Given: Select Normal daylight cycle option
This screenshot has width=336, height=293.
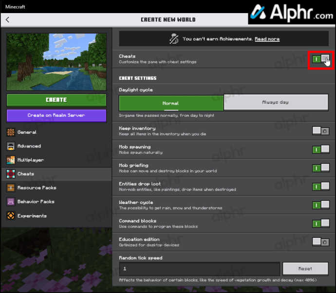Looking at the screenshot, I should (171, 103).
